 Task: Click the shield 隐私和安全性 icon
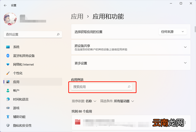[x=8, y=125]
